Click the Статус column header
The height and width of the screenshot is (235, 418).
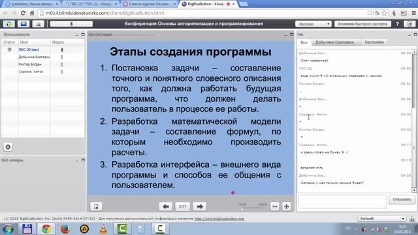(9, 42)
